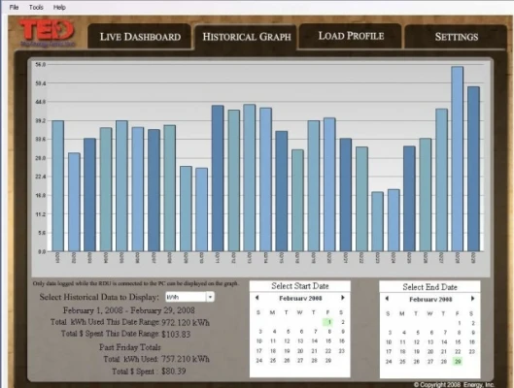The height and width of the screenshot is (388, 514).
Task: Select day 11 in End Date calendar
Action: 402,342
